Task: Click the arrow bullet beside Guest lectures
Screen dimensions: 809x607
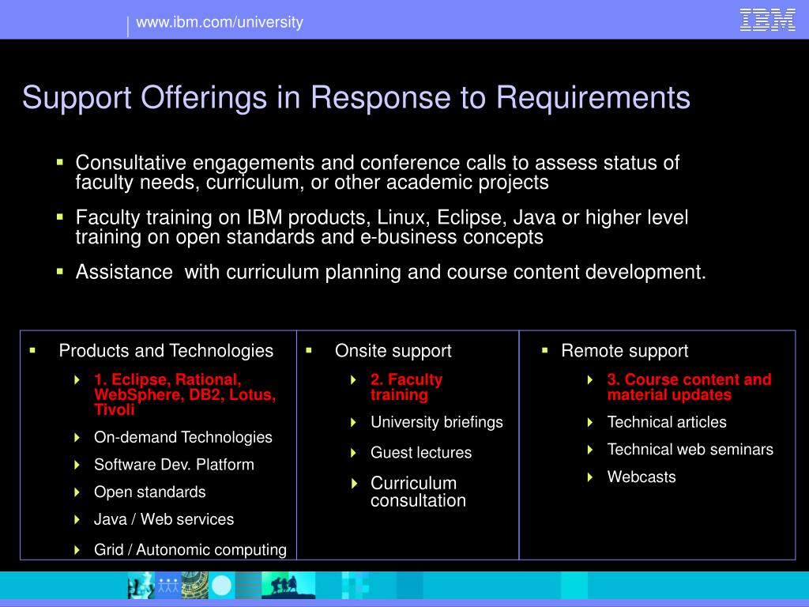Action: [x=353, y=453]
